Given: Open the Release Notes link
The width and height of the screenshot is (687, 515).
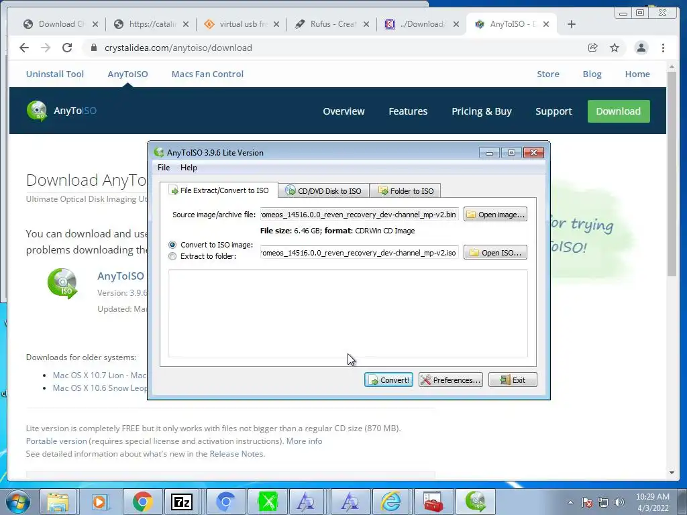Looking at the screenshot, I should [x=237, y=454].
